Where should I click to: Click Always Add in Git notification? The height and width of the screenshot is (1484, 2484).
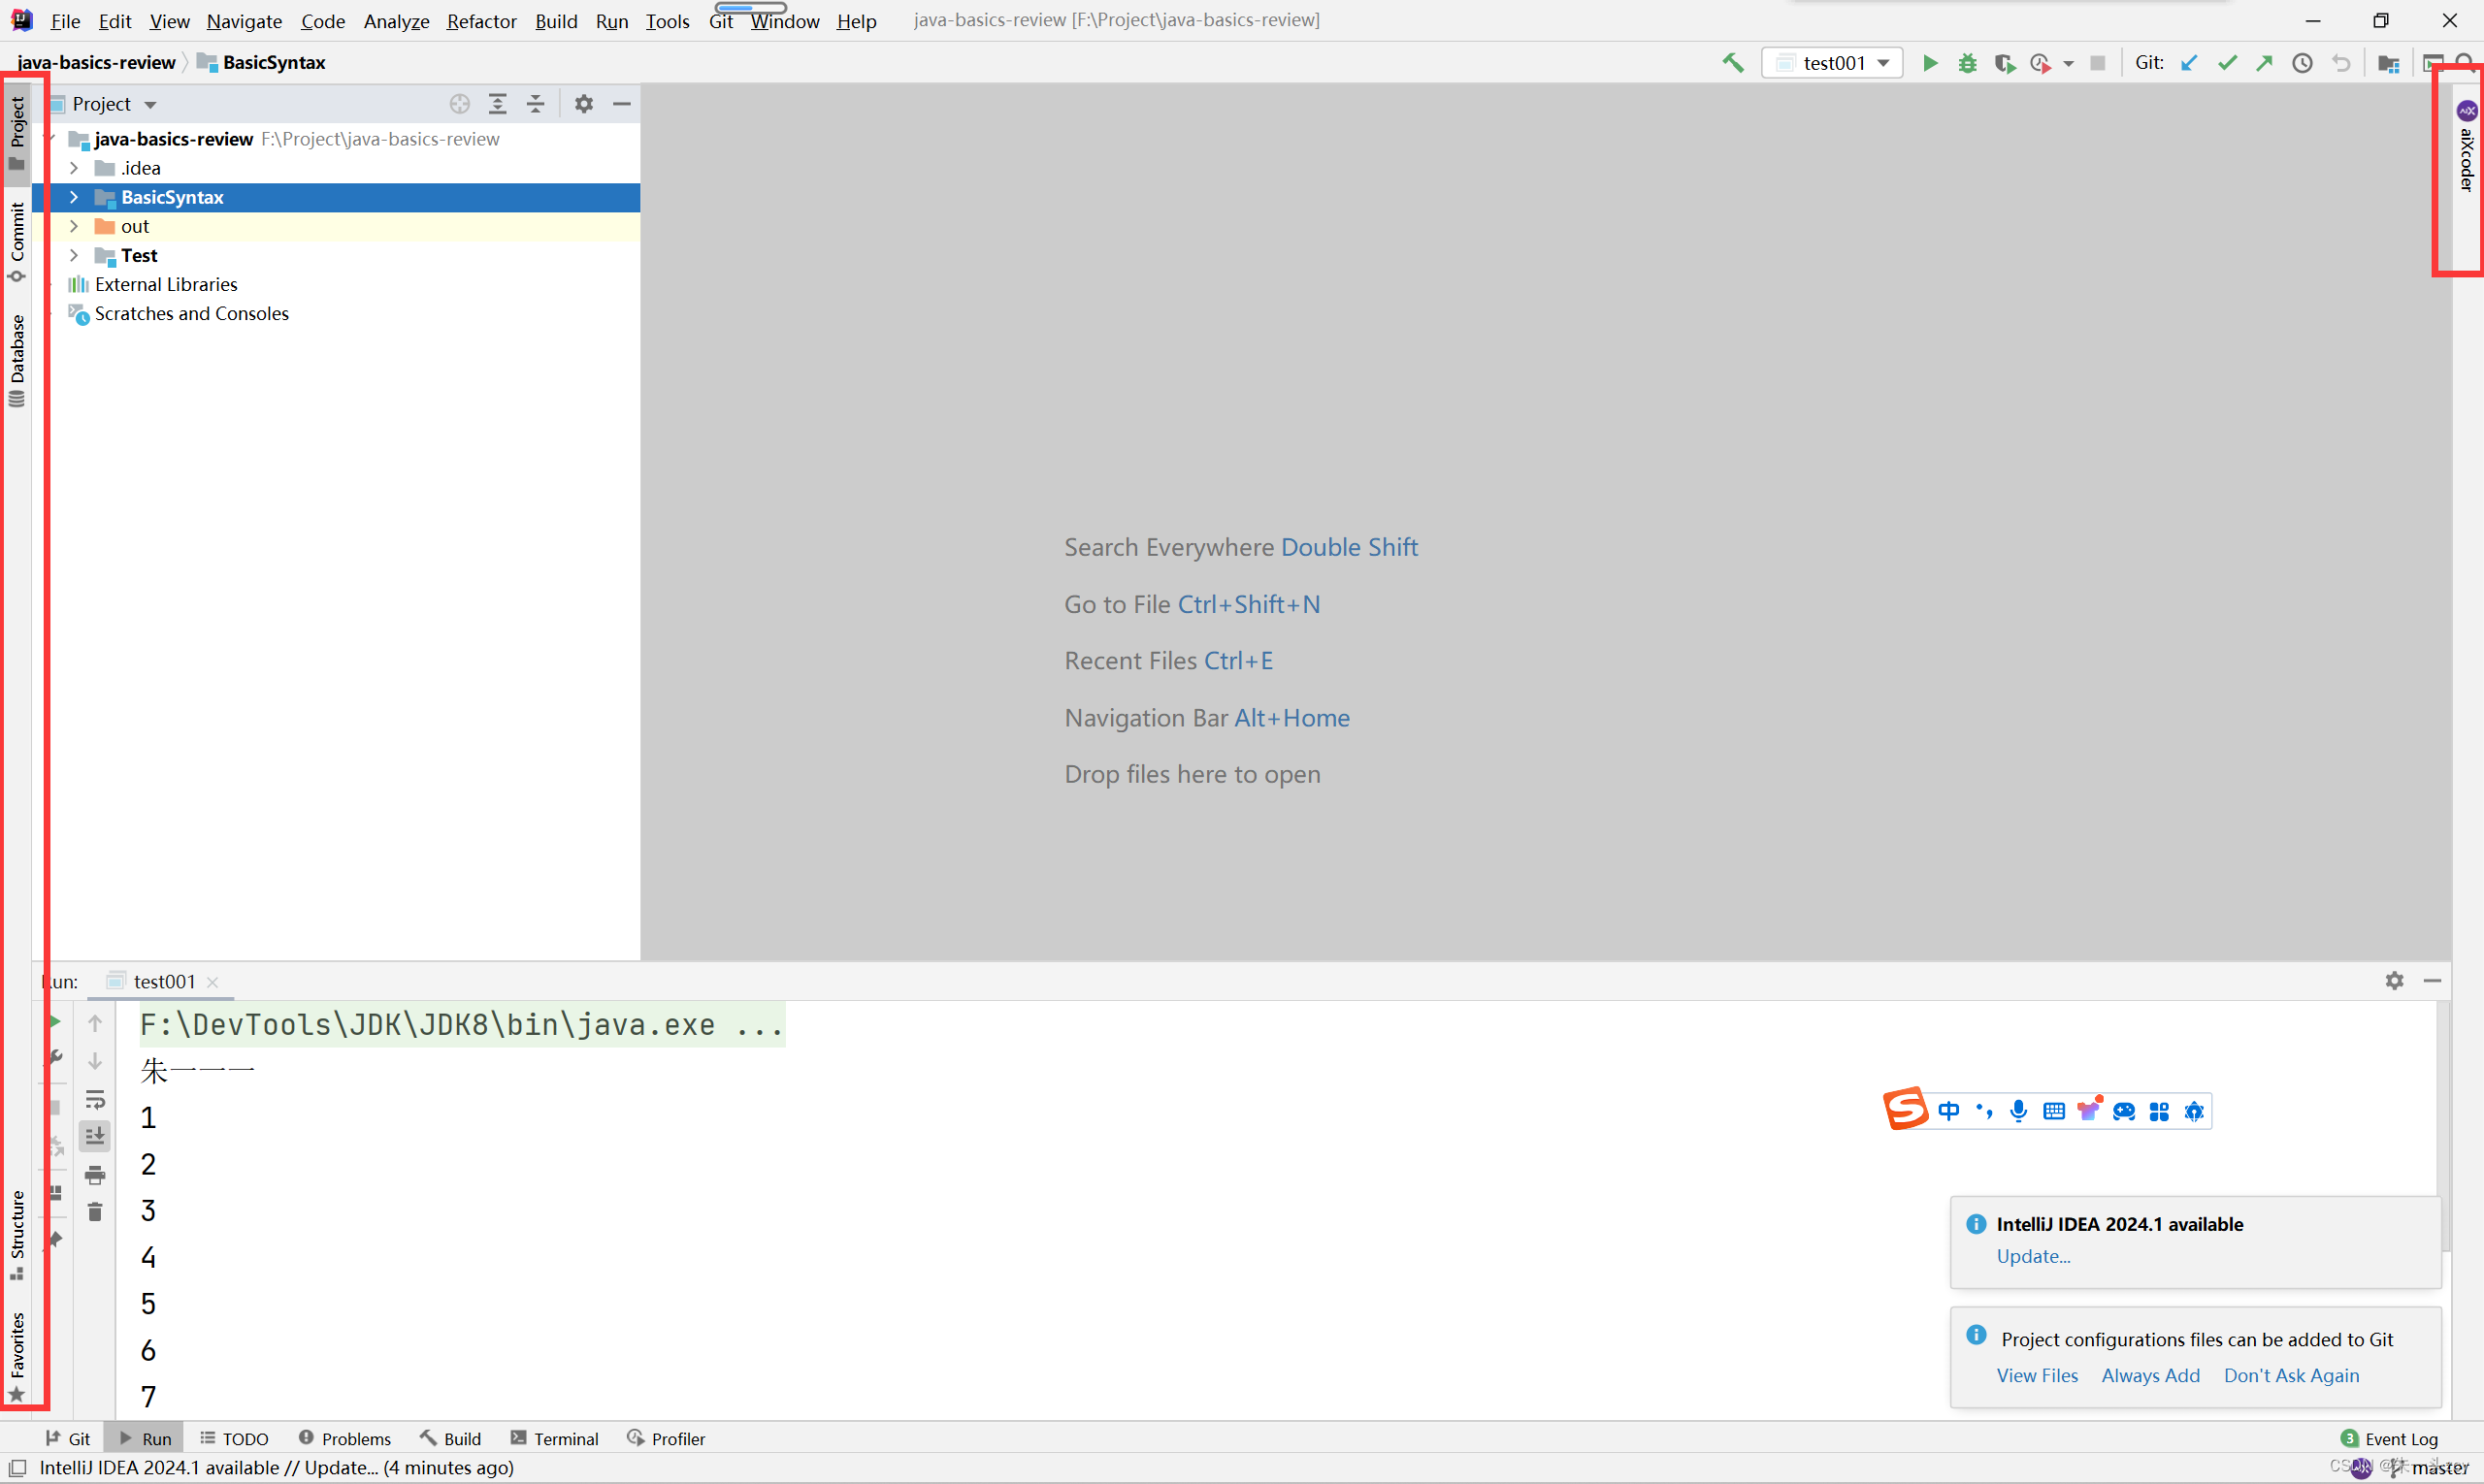2150,1375
